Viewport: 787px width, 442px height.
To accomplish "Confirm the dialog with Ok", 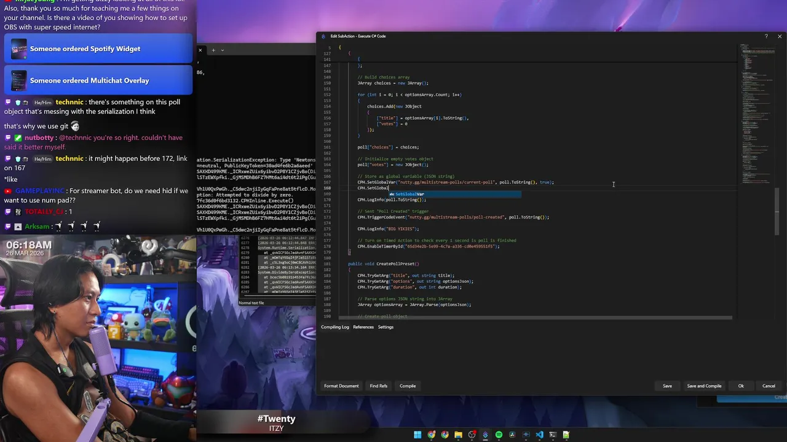I will 741,386.
